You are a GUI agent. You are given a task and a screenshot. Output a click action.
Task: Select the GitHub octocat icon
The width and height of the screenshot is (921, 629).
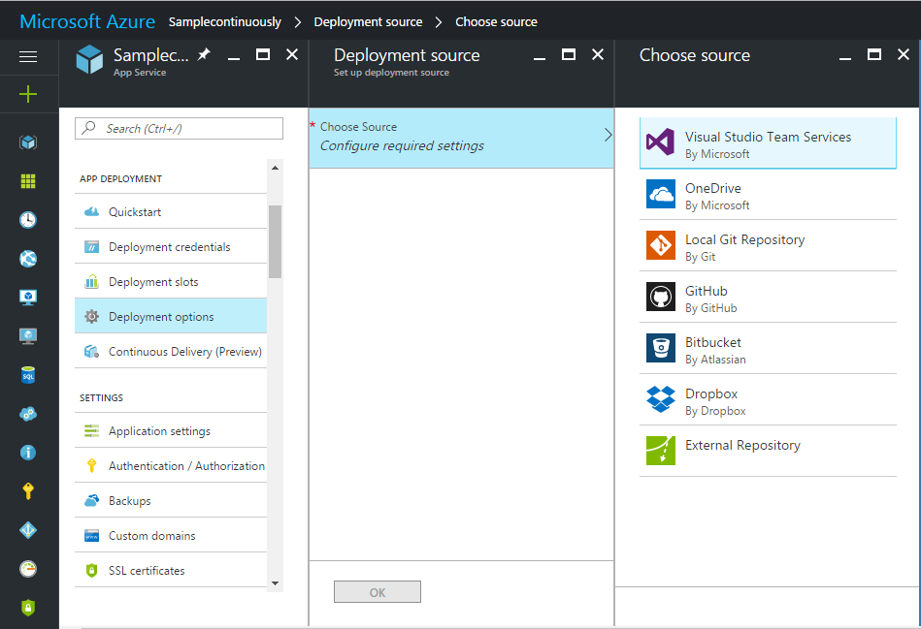660,297
